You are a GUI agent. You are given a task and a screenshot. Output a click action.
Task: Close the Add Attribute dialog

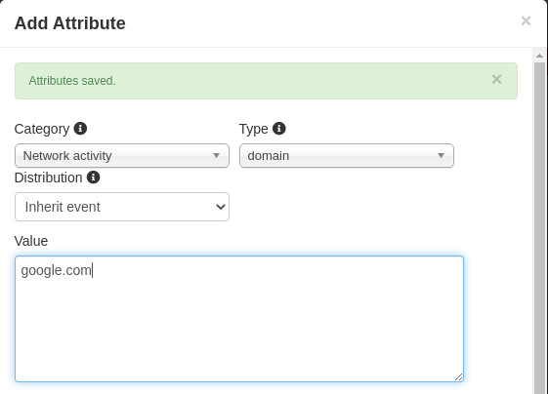point(526,20)
